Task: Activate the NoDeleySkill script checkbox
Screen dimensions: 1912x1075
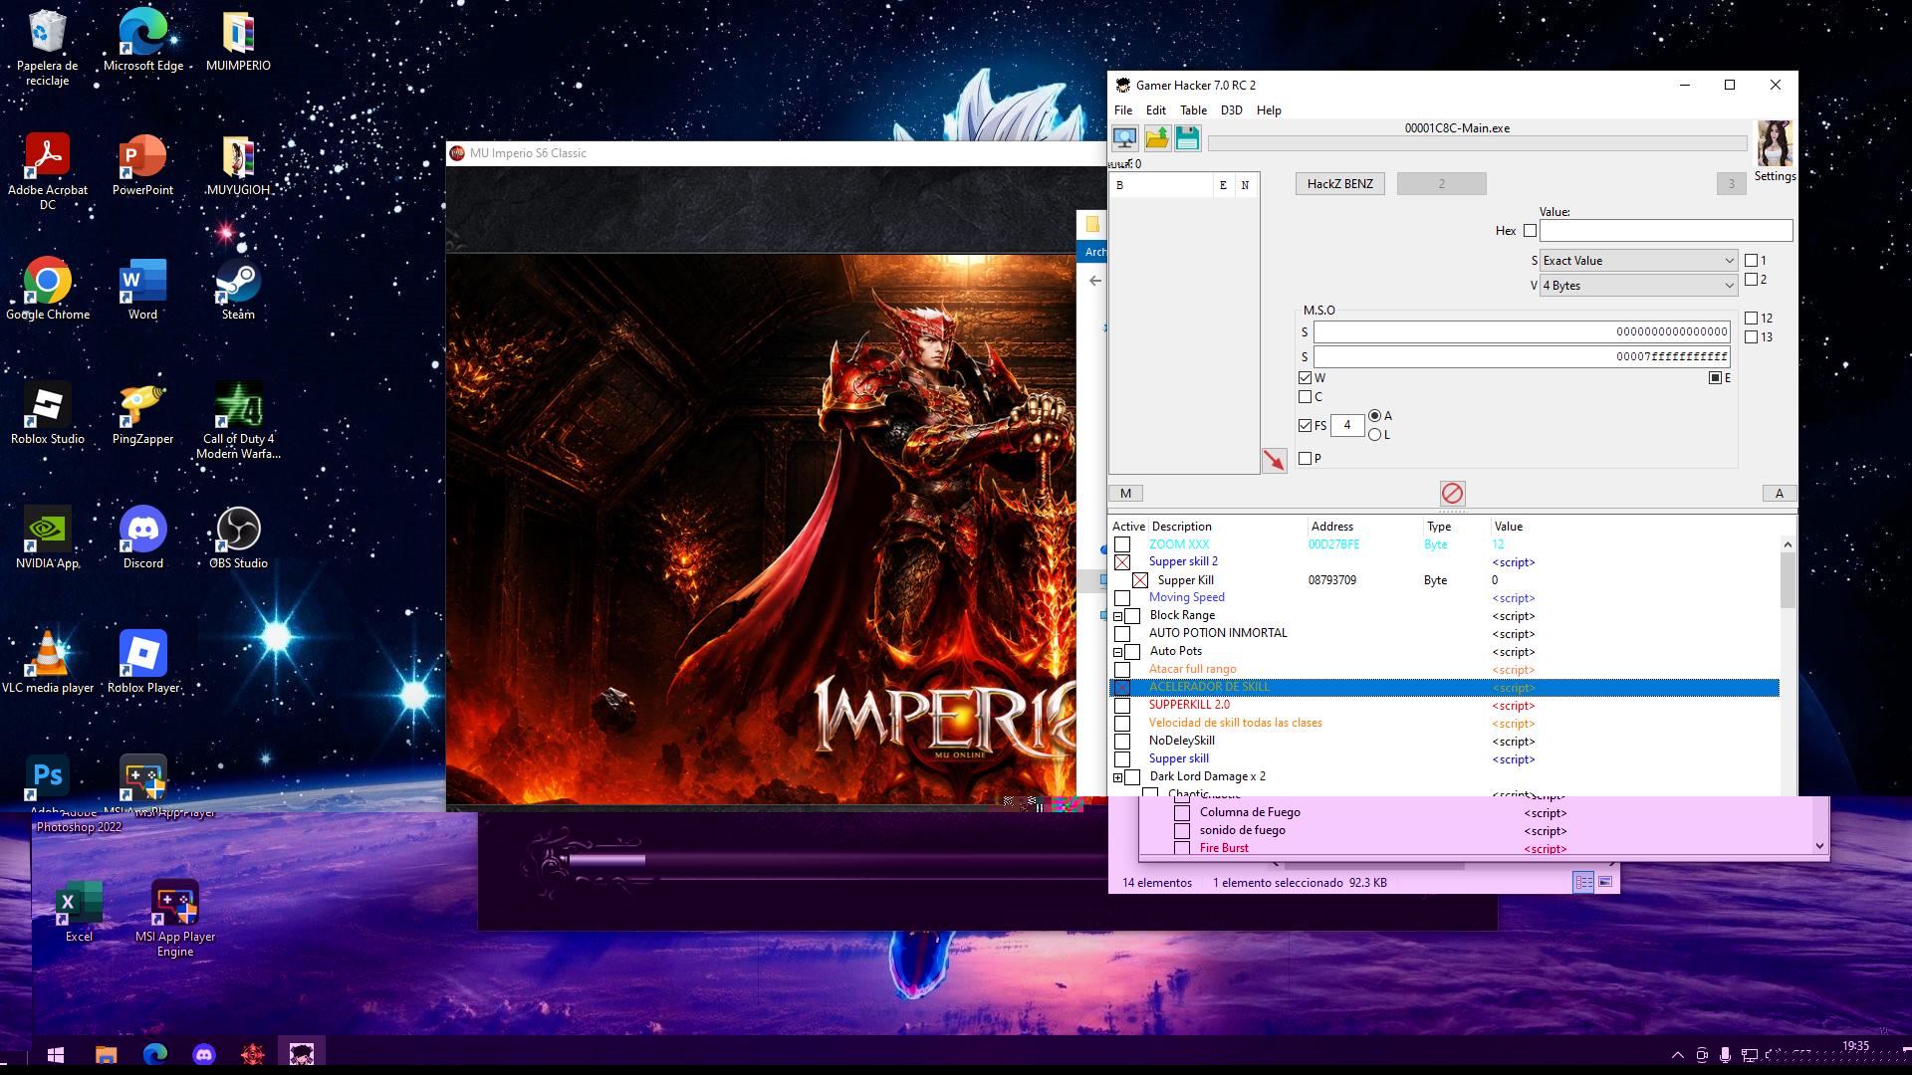Action: 1122,742
